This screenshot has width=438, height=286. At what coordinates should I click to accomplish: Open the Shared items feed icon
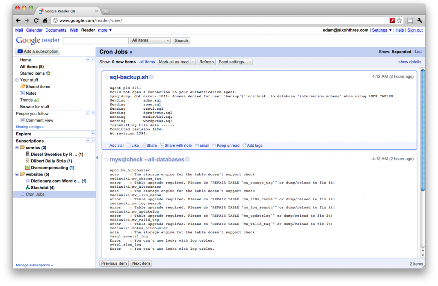click(x=23, y=86)
